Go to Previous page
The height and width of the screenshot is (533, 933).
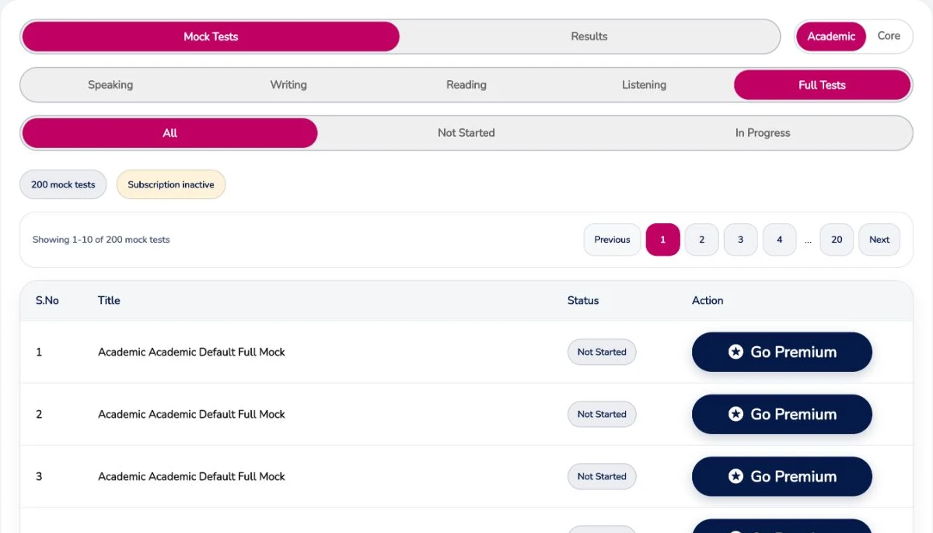click(x=612, y=240)
